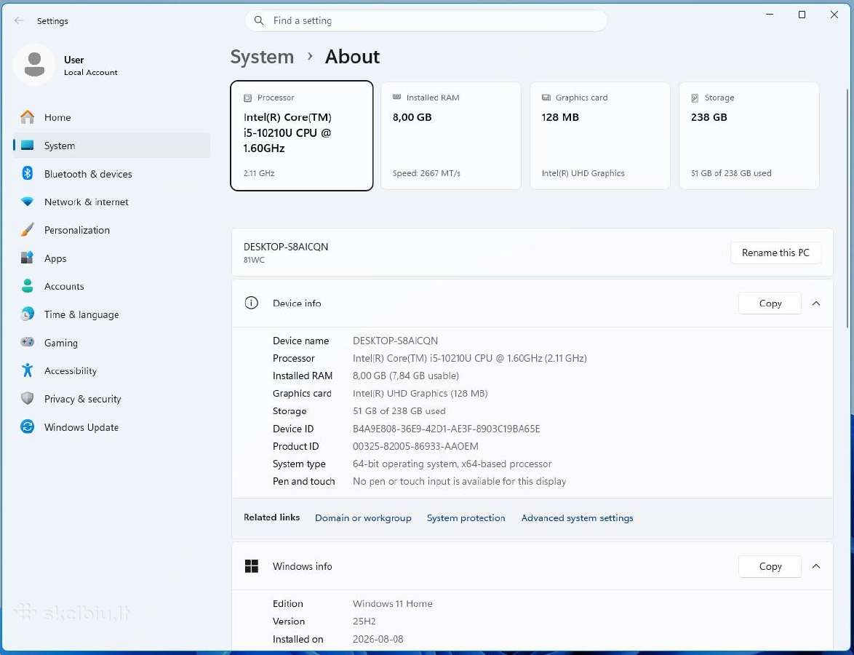The image size is (854, 655).
Task: Click the Device ID value B4A9E808-36E9-42D1-AE3F-8903C19BA65E
Action: tap(447, 429)
